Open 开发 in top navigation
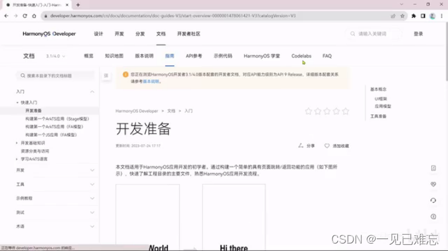The height and width of the screenshot is (251, 448). (x=119, y=34)
